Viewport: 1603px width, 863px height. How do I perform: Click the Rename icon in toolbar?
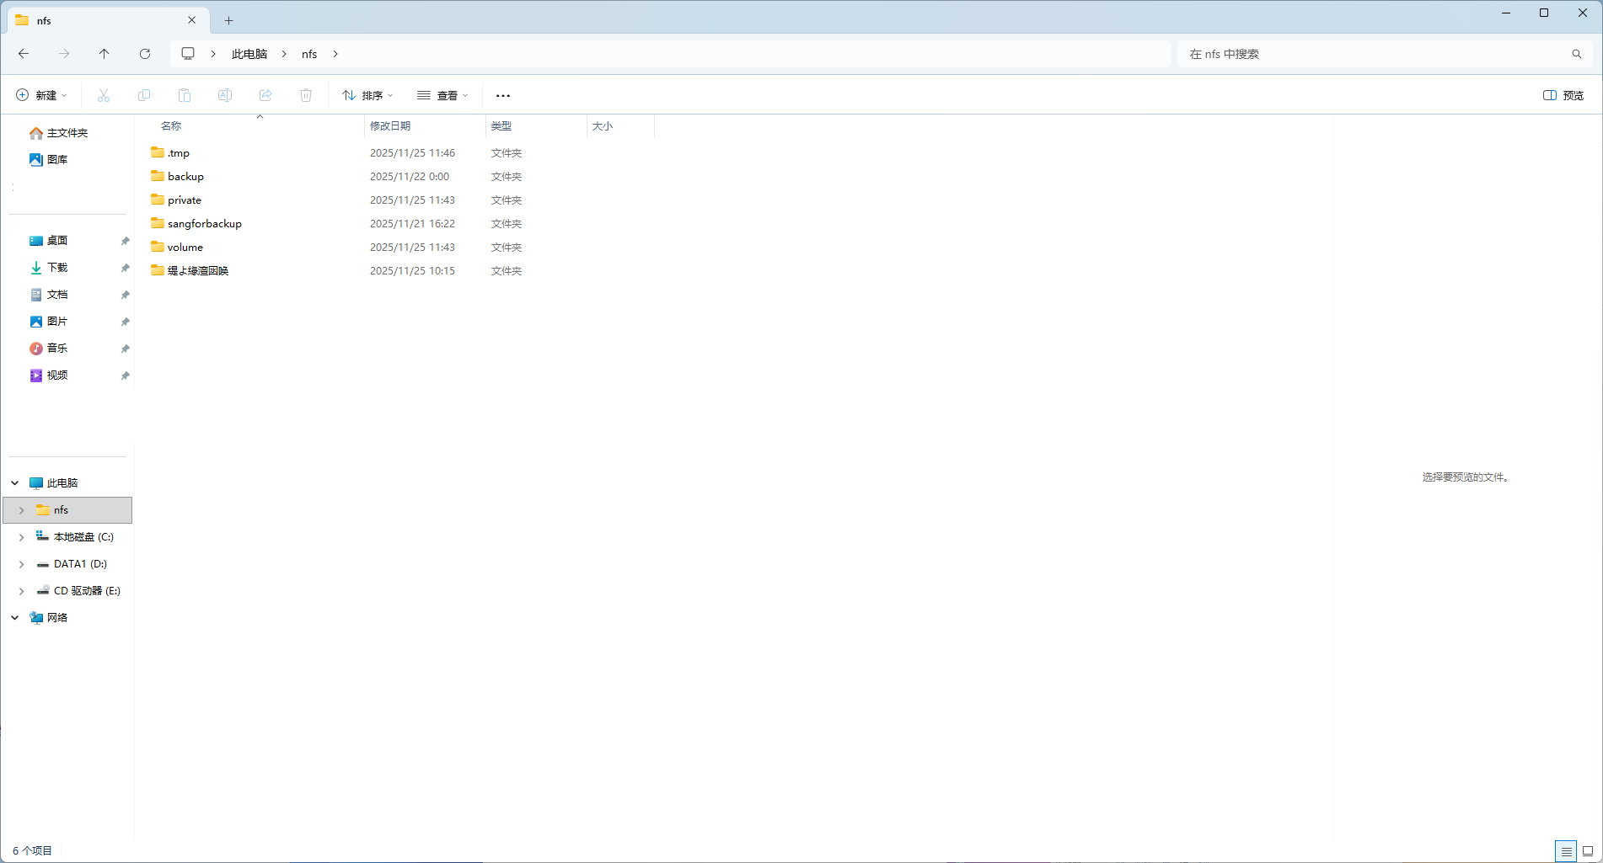coord(225,95)
